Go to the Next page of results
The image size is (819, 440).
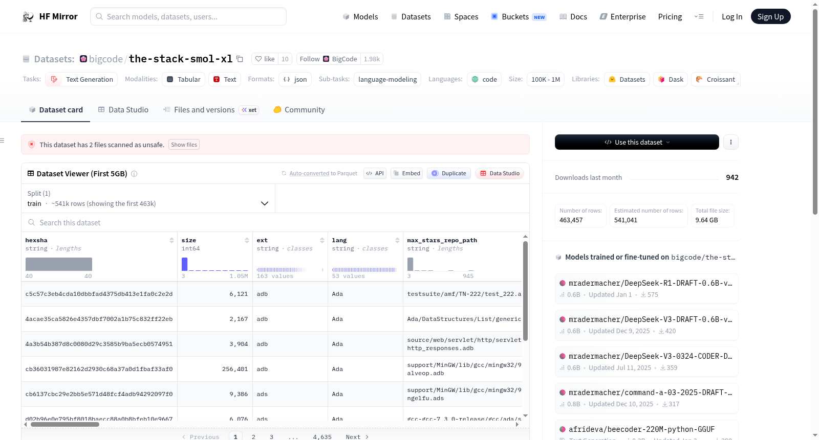357,437
